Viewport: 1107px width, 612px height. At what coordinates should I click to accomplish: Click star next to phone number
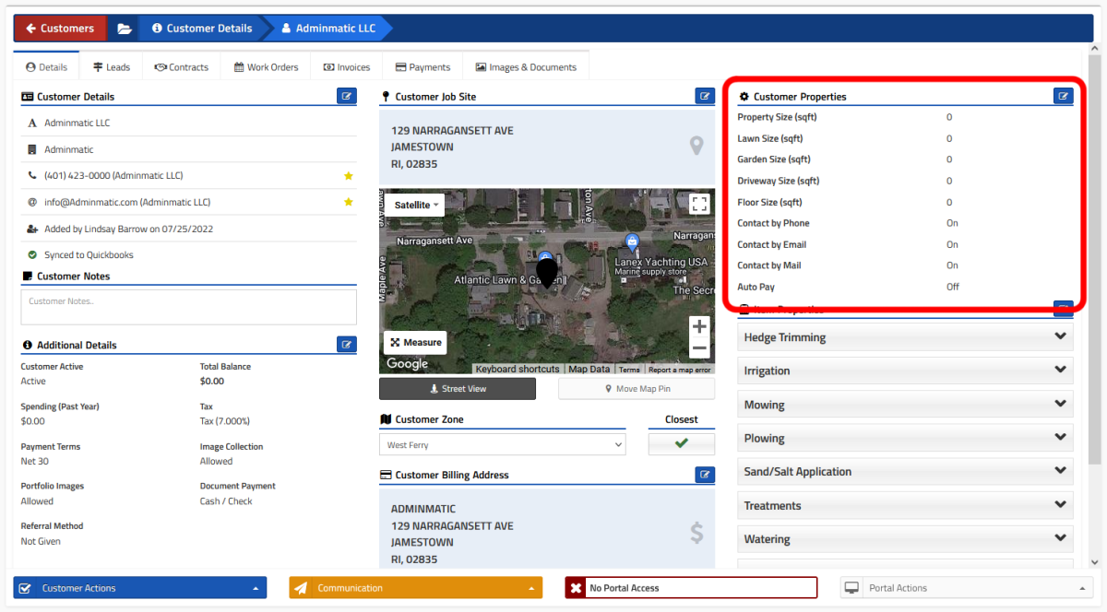coord(349,175)
